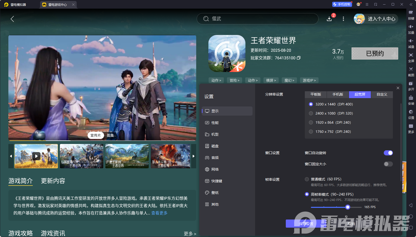Image resolution: width=416 pixels, height=237 pixels.
Task: Open 网络 settings section
Action: tap(227, 169)
